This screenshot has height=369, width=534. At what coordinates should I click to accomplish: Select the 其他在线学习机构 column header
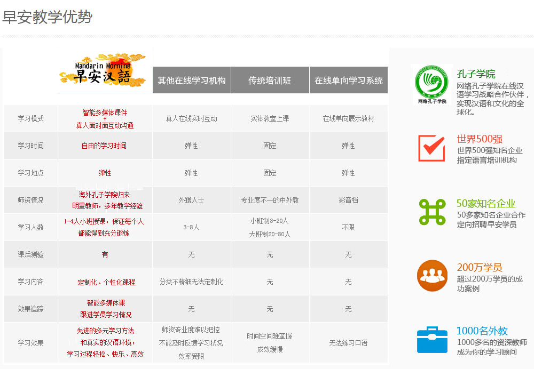[192, 81]
